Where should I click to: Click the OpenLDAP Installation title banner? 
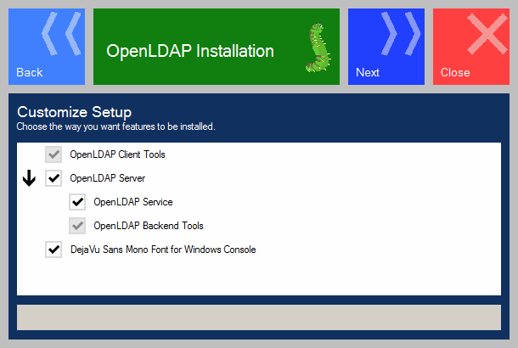pyautogui.click(x=217, y=47)
